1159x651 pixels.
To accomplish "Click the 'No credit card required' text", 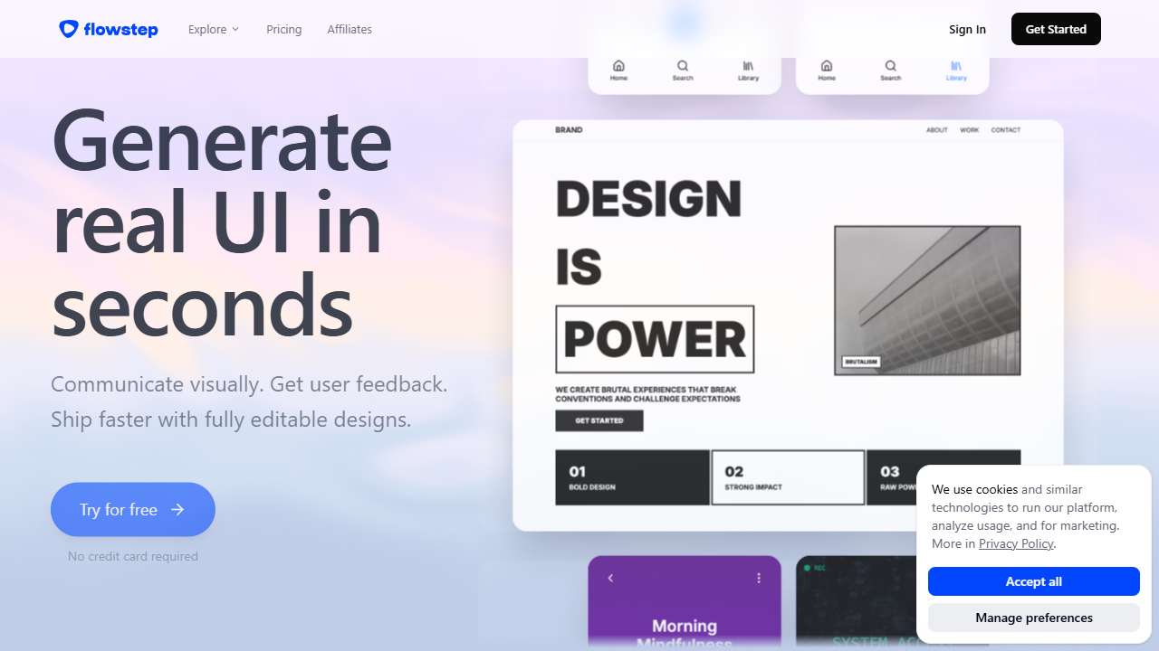I will 133,556.
